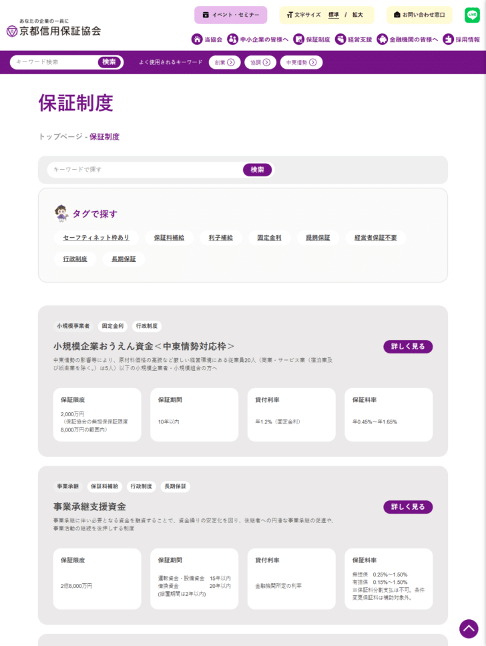Viewport: 486px width, 646px height.
Task: Click the arrow icon in 協調 keyword
Action: tap(266, 62)
